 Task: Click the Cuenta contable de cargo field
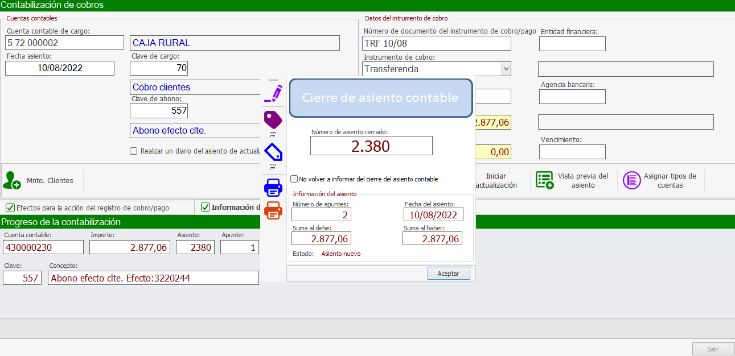[64, 43]
